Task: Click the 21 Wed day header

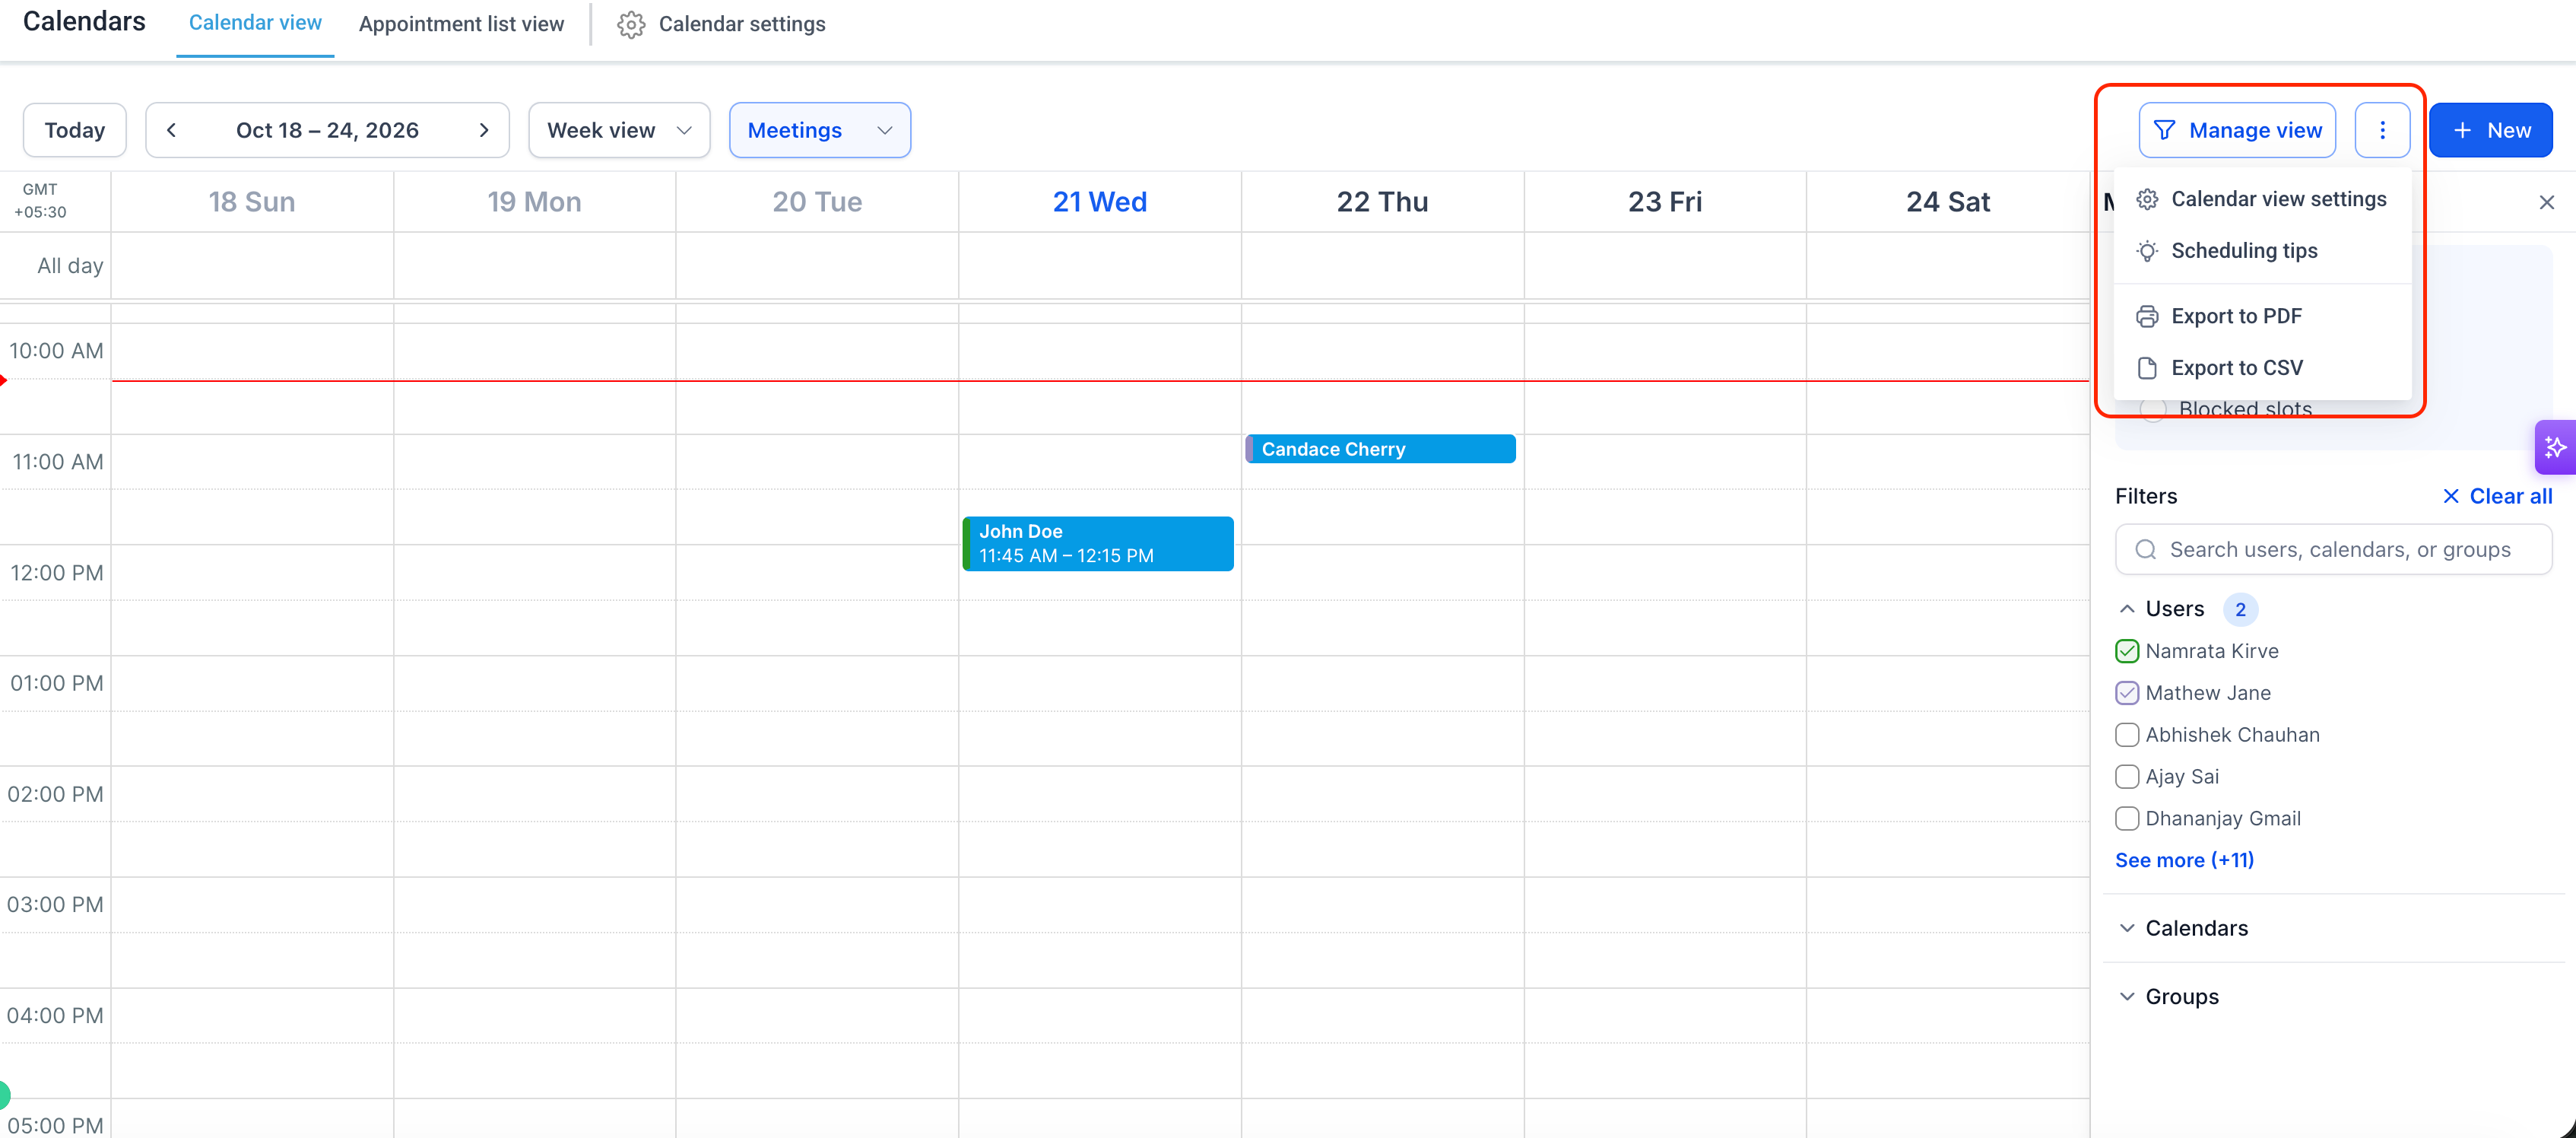Action: (1099, 202)
